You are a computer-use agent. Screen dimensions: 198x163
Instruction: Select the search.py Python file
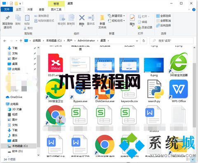(154, 91)
